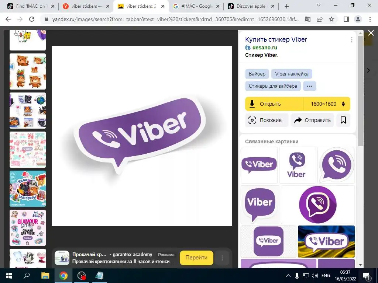Select the Viber наклейка tag chip
The width and height of the screenshot is (378, 283).
pyautogui.click(x=292, y=74)
